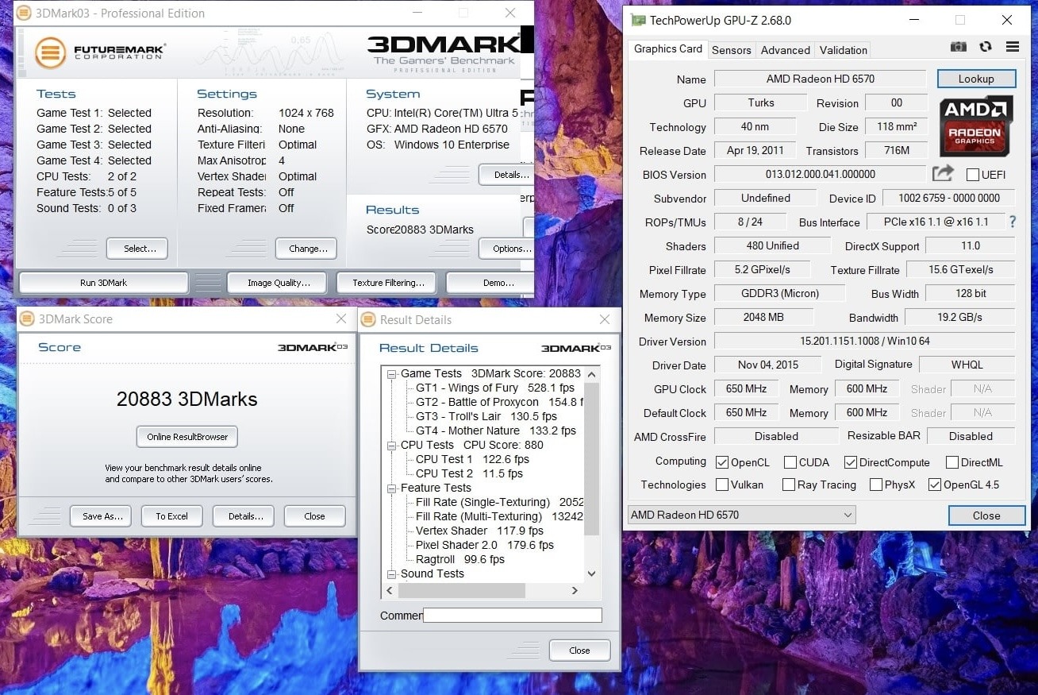Click the 3DMark Score window icon
The height and width of the screenshot is (695, 1038).
28,319
